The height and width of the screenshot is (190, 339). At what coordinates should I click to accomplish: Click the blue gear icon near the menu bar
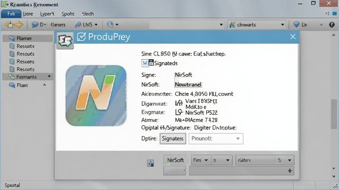335,14
